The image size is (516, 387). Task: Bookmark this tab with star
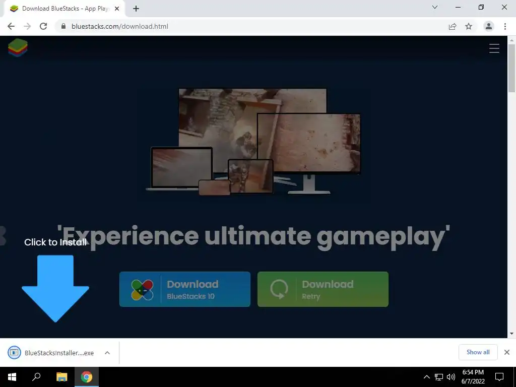click(x=469, y=26)
